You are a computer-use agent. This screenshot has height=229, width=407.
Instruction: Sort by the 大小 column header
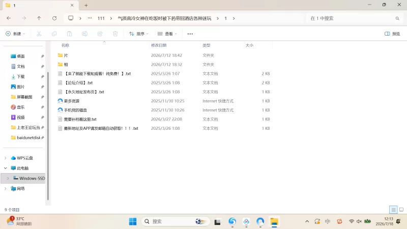coord(249,45)
